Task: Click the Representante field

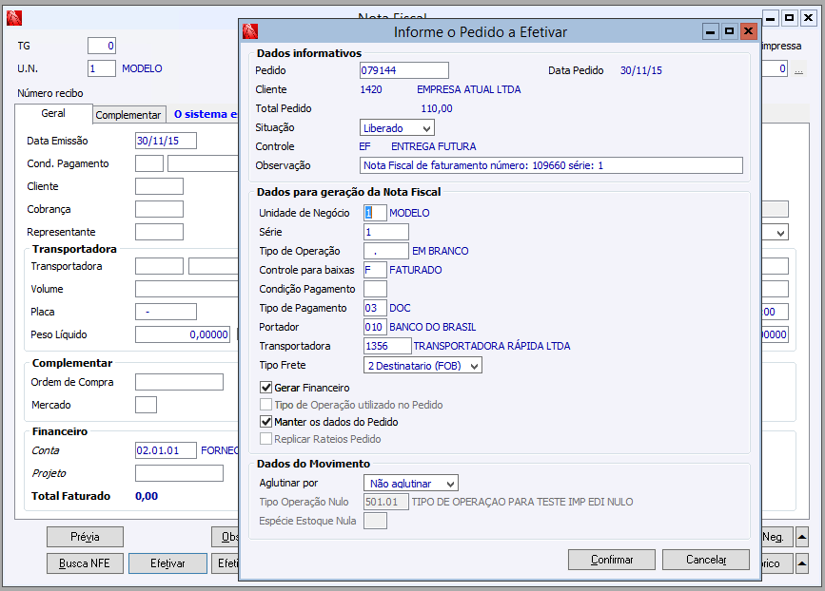Action: tap(160, 232)
